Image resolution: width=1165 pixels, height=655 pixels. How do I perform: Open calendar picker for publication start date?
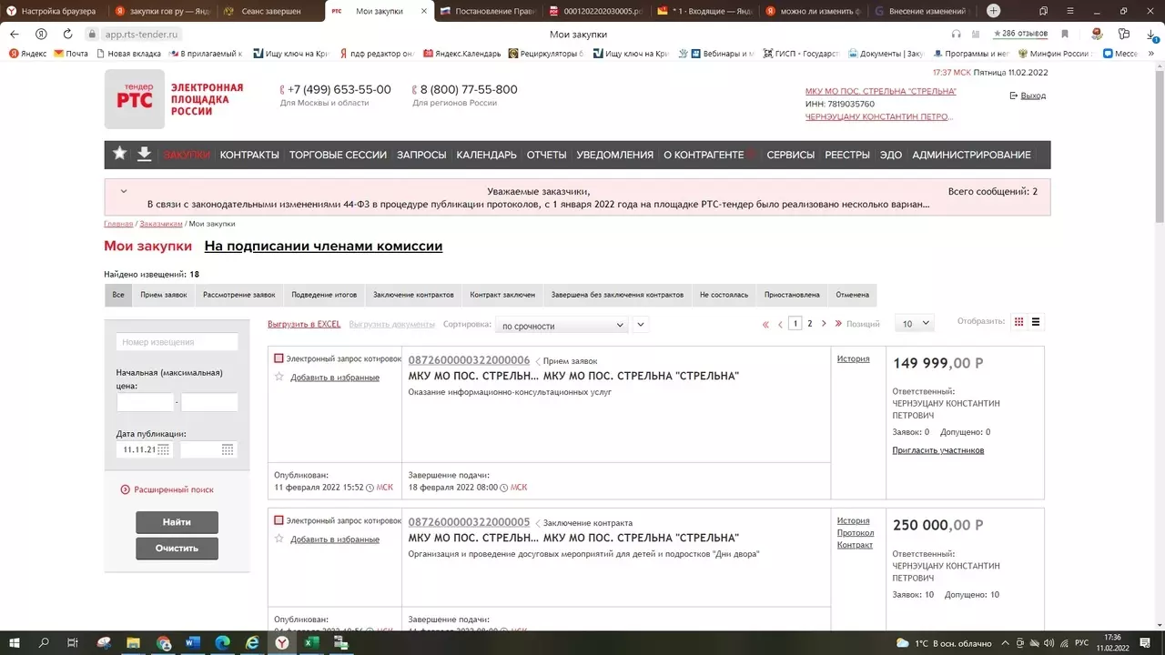pos(163,449)
